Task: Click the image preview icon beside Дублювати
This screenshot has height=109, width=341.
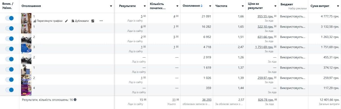Action: 93,21
